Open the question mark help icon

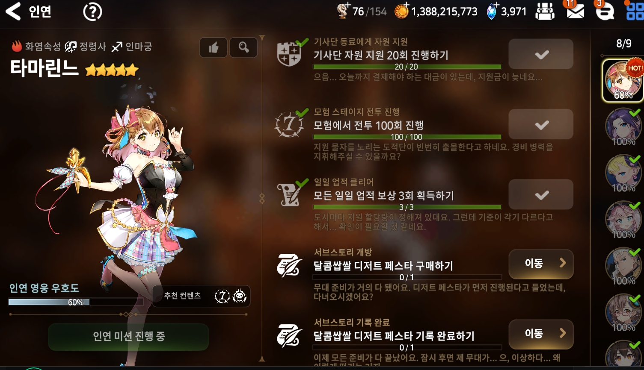click(92, 12)
